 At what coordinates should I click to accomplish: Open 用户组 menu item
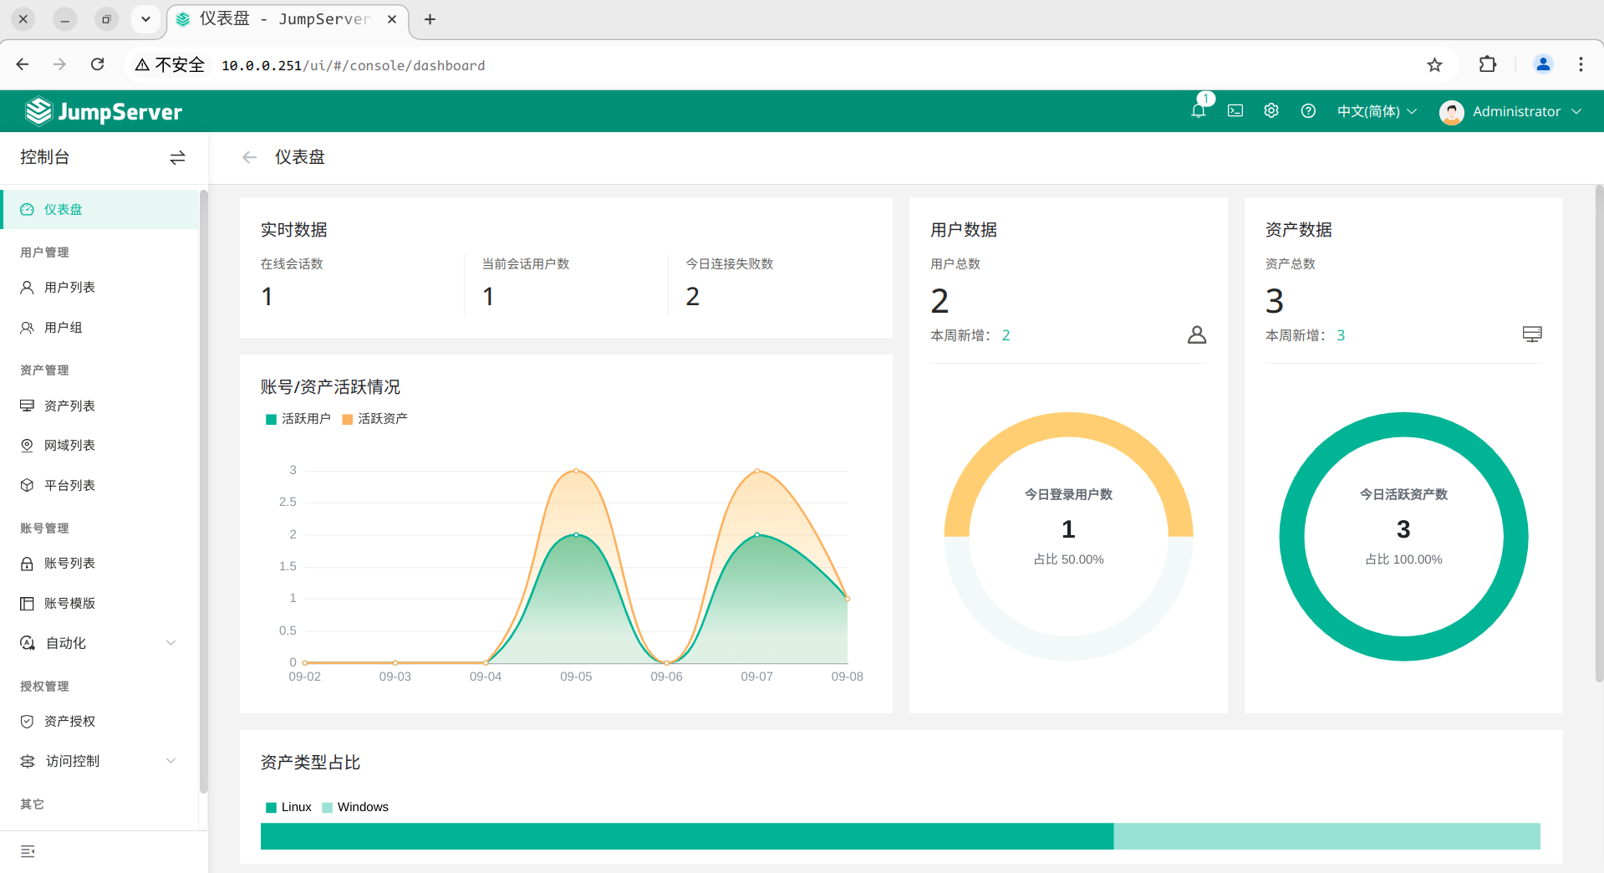click(x=100, y=327)
